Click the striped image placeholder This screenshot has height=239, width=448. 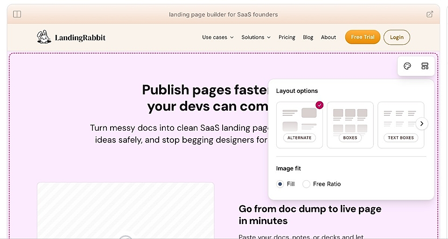click(126, 211)
